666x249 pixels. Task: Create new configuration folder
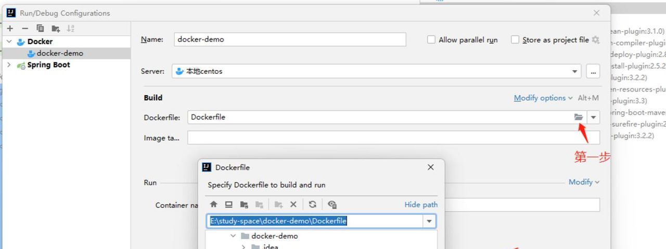56,29
